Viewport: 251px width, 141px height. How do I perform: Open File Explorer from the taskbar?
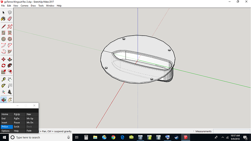click(95, 137)
